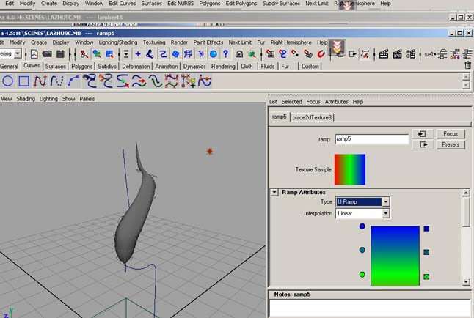The width and height of the screenshot is (474, 318).
Task: Click attribute editor scroll down arrow
Action: [466, 282]
